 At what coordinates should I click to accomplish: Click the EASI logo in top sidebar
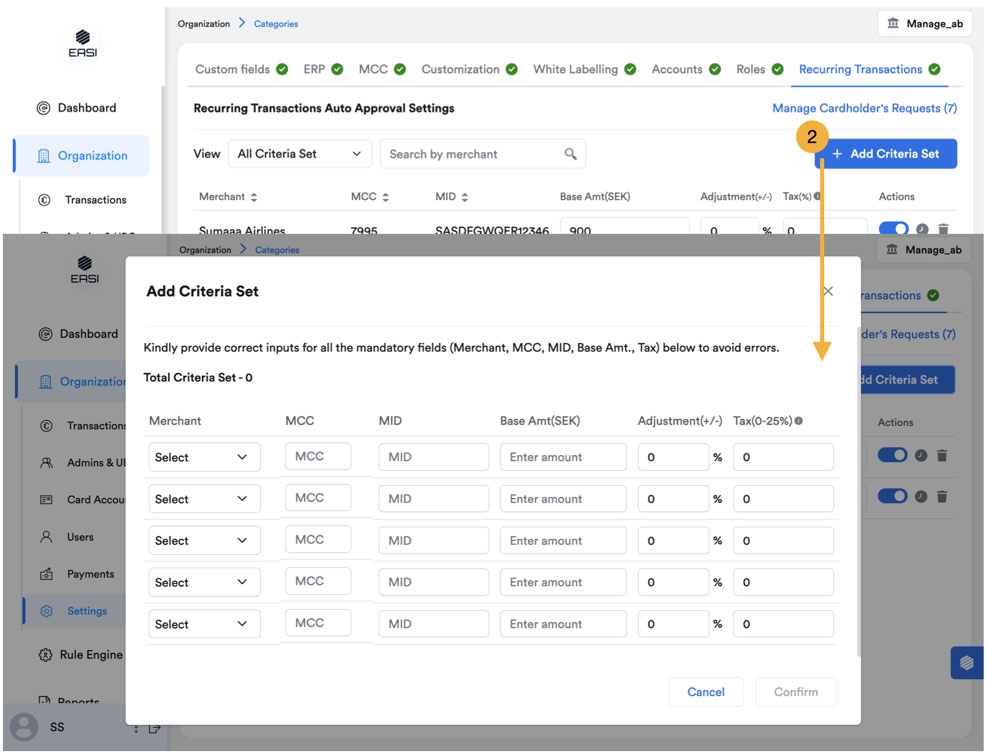point(83,44)
